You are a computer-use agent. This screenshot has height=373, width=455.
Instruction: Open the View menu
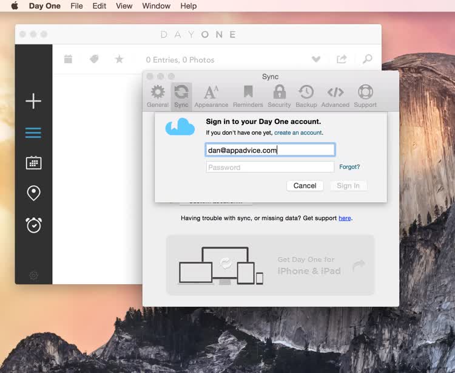[124, 6]
